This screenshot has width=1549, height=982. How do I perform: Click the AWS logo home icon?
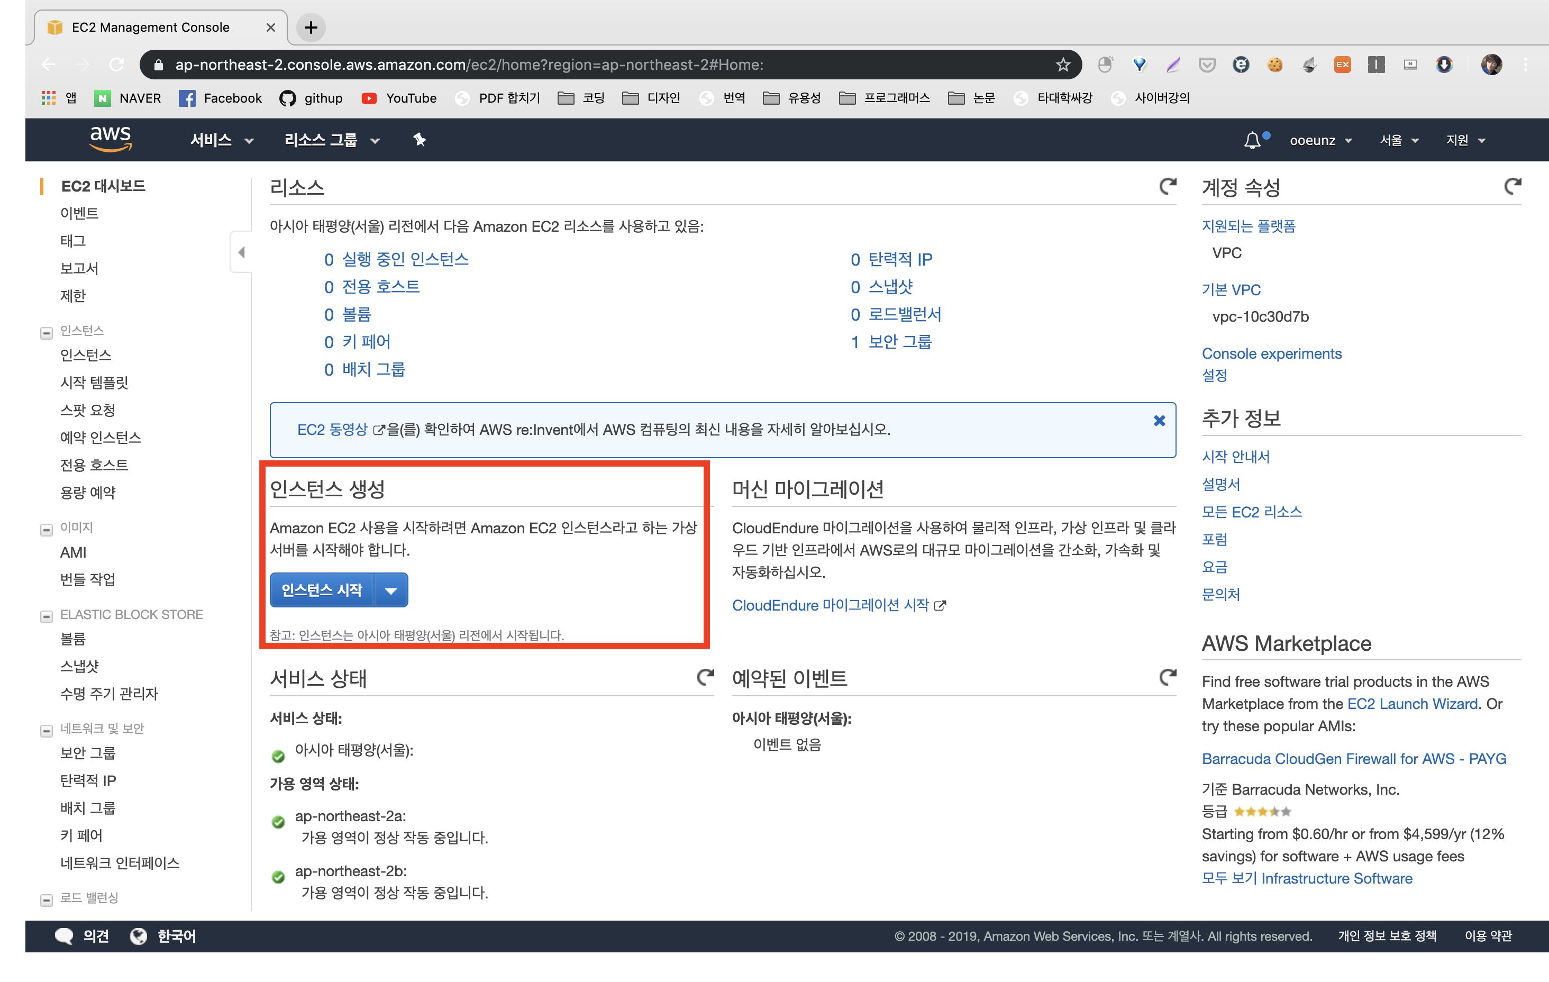pyautogui.click(x=110, y=139)
